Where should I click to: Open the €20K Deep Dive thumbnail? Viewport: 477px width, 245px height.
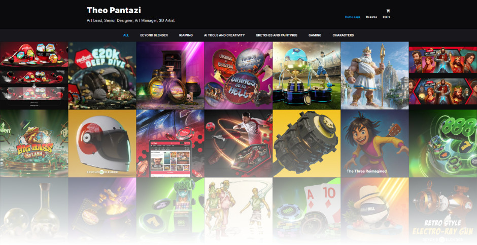102,75
